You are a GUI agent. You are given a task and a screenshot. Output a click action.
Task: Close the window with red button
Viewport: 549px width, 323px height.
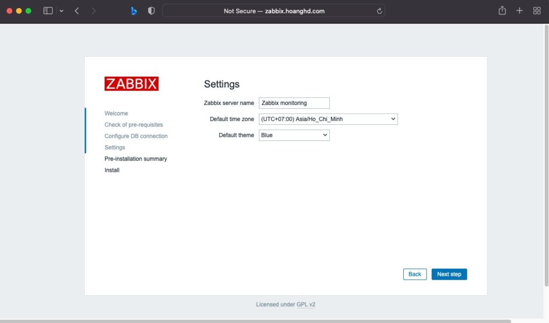pos(10,11)
